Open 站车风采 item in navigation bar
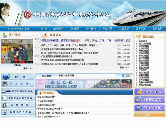Image resolution: width=166 pixels, height=133 pixels. [141, 29]
